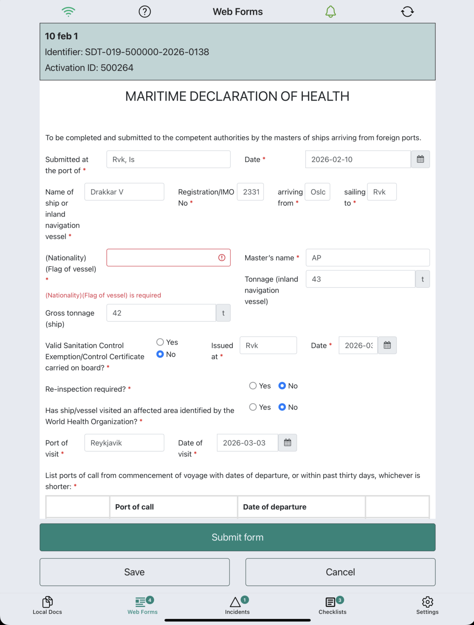Tap the Wi-Fi connection status icon

pos(68,12)
